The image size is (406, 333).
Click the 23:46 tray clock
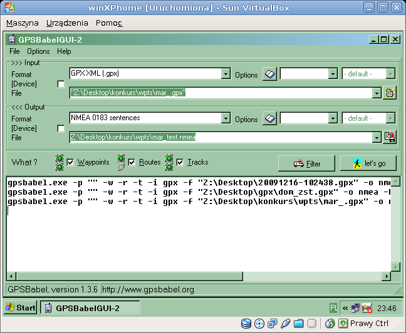[x=387, y=308]
